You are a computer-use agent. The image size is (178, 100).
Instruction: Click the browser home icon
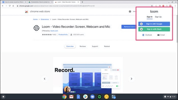pyautogui.click(x=13, y=6)
